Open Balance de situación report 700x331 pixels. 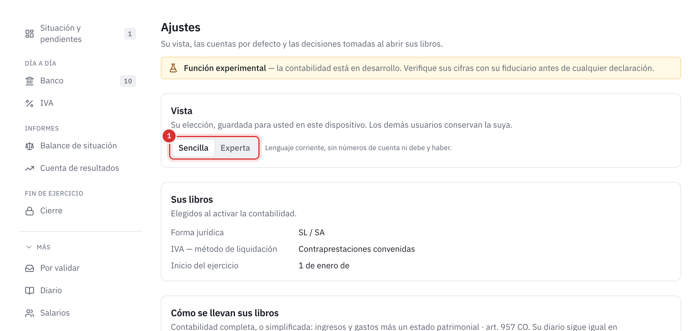coord(80,146)
